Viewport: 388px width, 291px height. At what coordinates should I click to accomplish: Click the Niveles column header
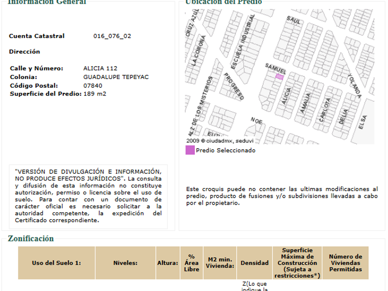[126, 263]
